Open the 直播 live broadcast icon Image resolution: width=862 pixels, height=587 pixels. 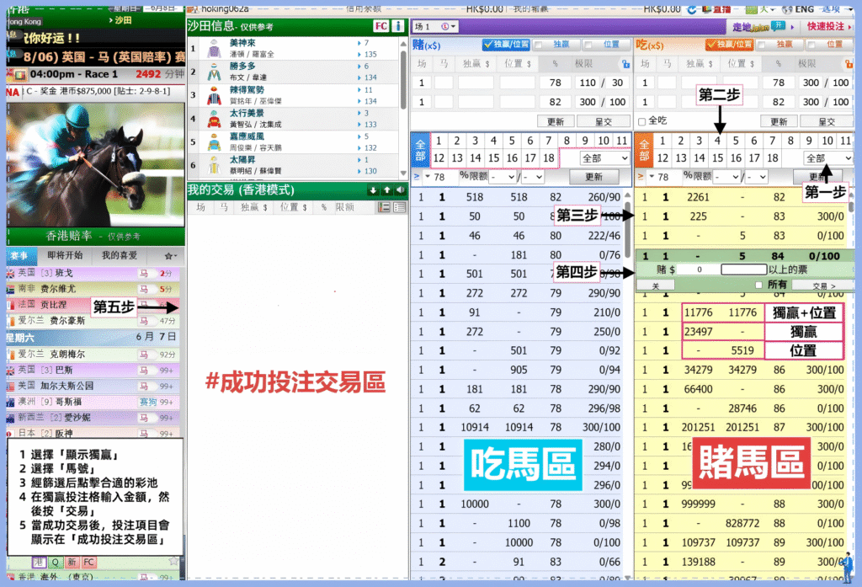tap(717, 9)
